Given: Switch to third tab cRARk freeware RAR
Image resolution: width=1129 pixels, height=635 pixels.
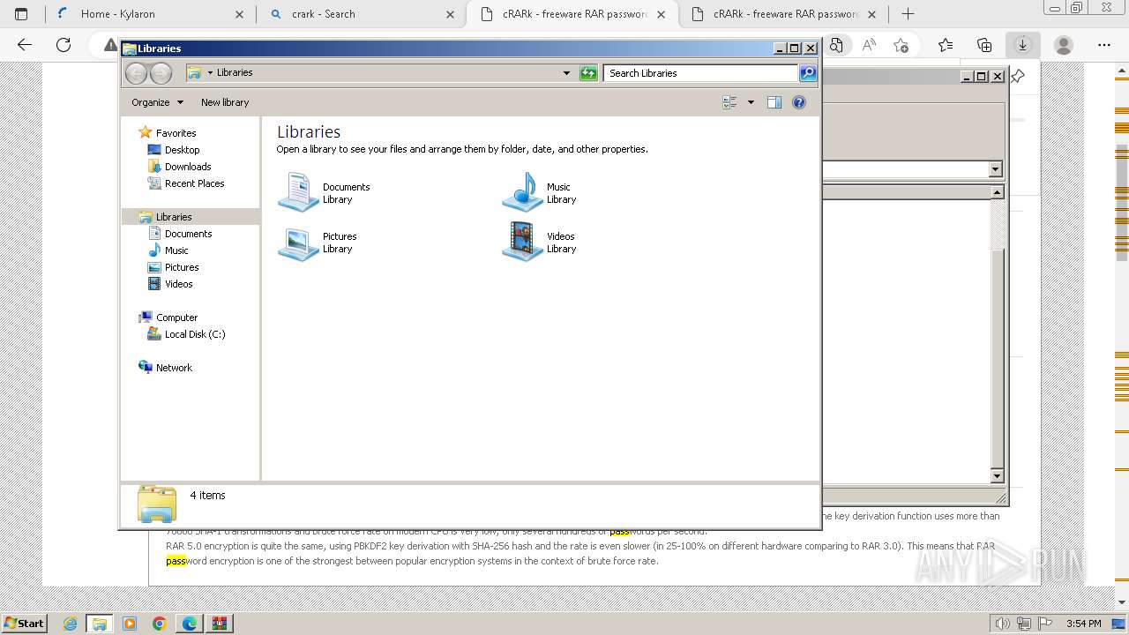Looking at the screenshot, I should point(572,14).
